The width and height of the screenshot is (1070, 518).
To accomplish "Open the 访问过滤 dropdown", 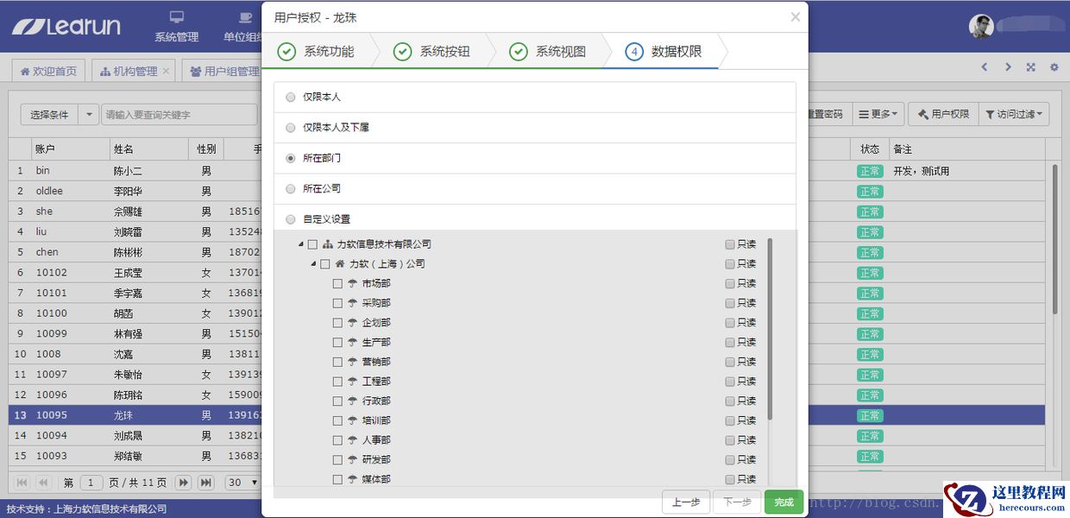I will 1014,114.
